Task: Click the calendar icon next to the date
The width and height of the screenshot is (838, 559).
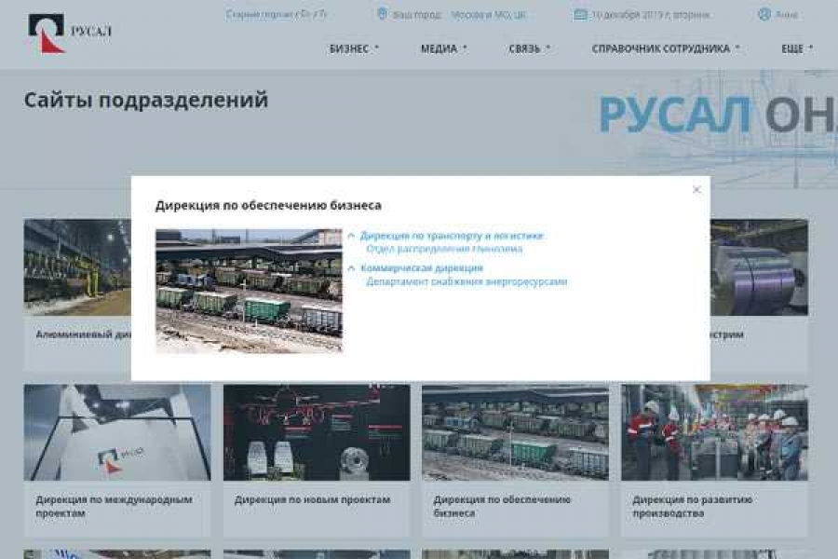Action: click(x=580, y=15)
